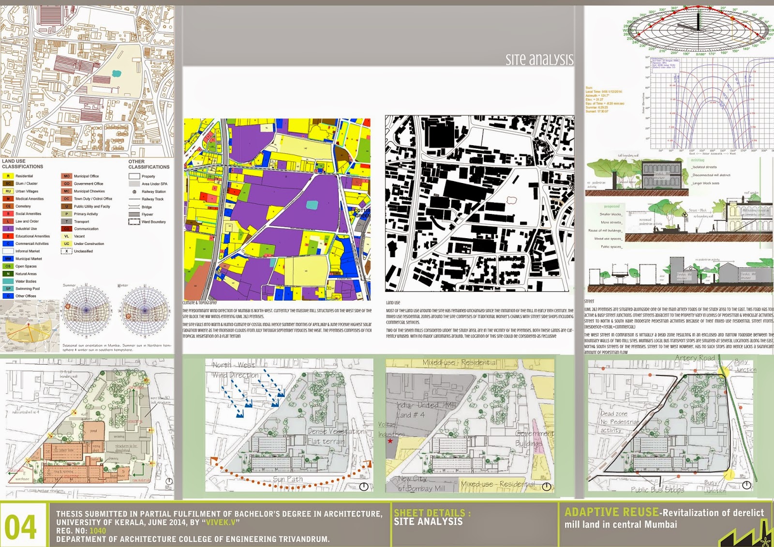Viewport: 774px width, 547px height.
Task: Toggle the Ward Boundary dashed outline entry
Action: [x=134, y=222]
